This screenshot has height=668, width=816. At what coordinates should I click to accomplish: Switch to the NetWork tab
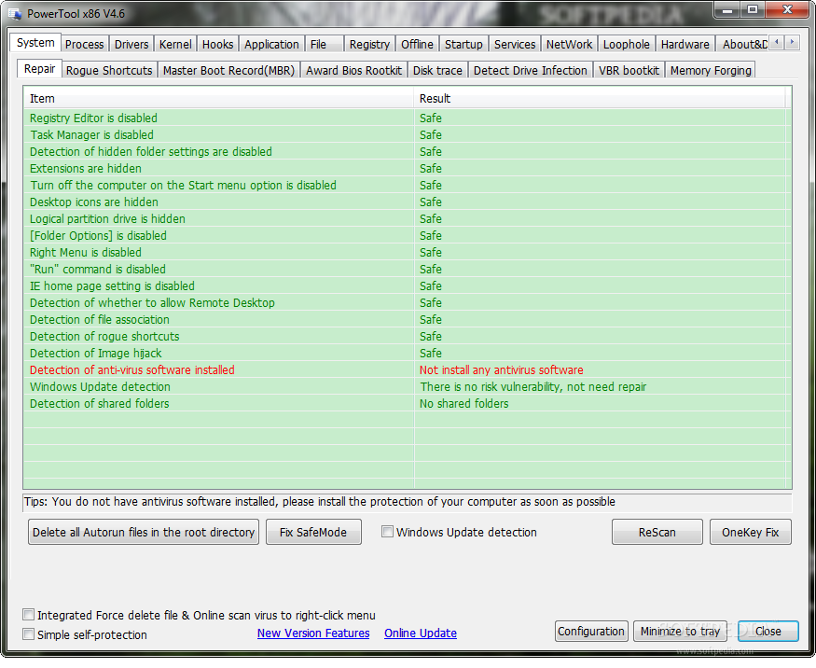(x=569, y=44)
